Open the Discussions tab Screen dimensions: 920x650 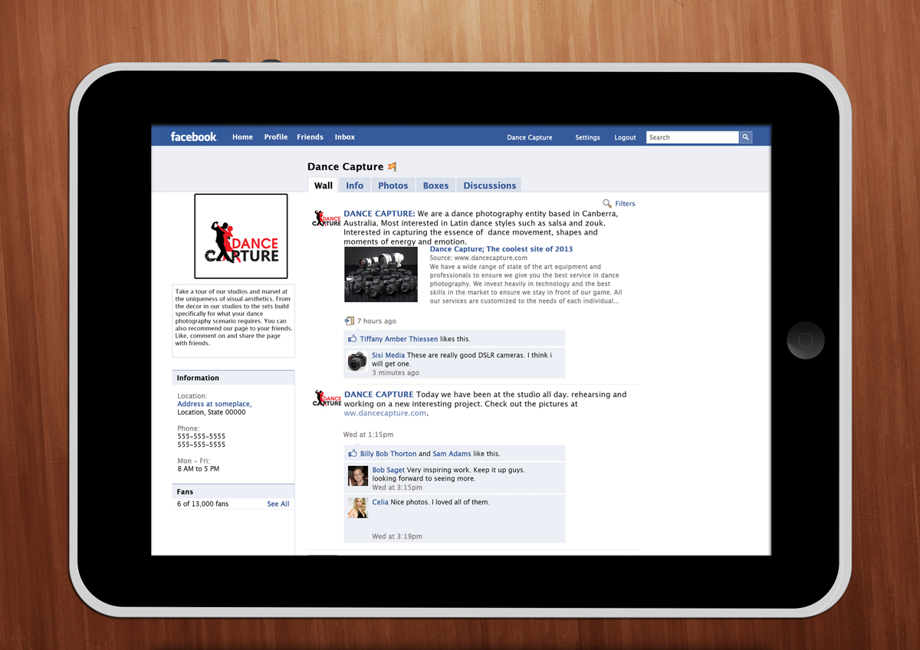tap(489, 185)
